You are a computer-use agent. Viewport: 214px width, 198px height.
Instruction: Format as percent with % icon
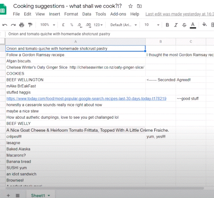(x=71, y=25)
